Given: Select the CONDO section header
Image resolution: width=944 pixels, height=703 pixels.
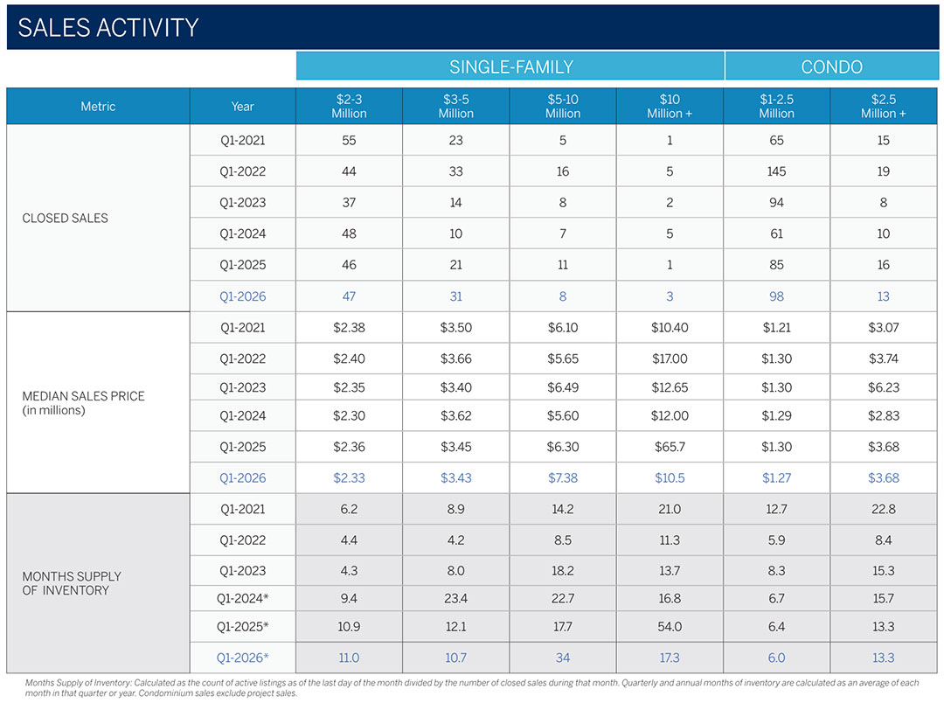Looking at the screenshot, I should 830,66.
